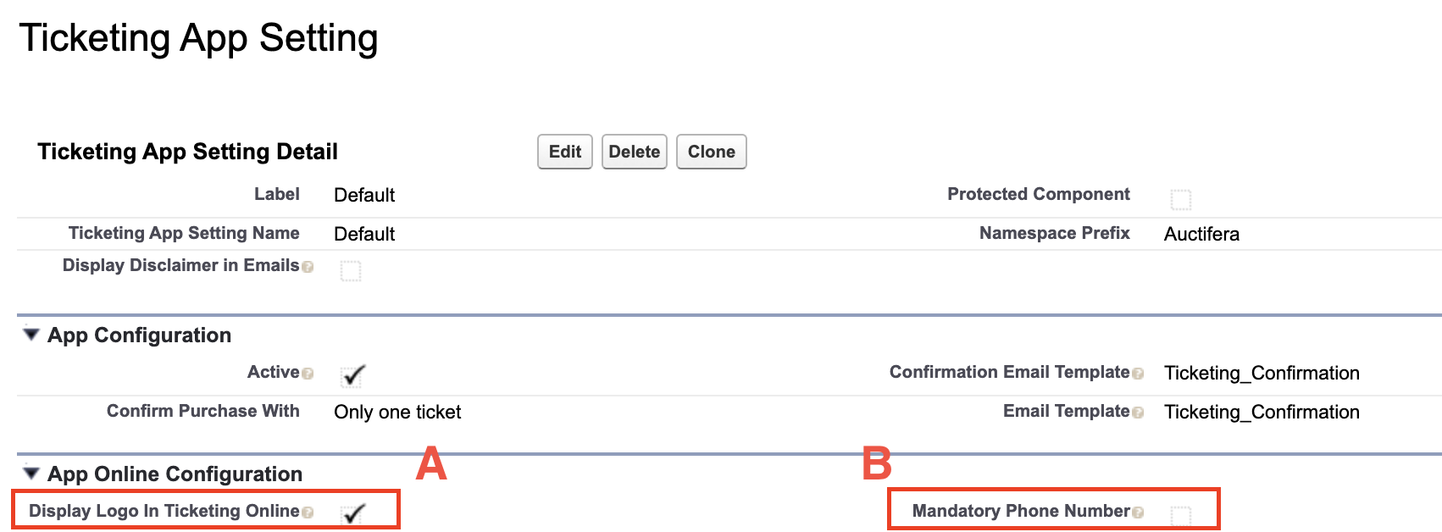1442x532 pixels.
Task: Enable the Display Disclaimer in Emails checkbox
Action: tap(352, 271)
